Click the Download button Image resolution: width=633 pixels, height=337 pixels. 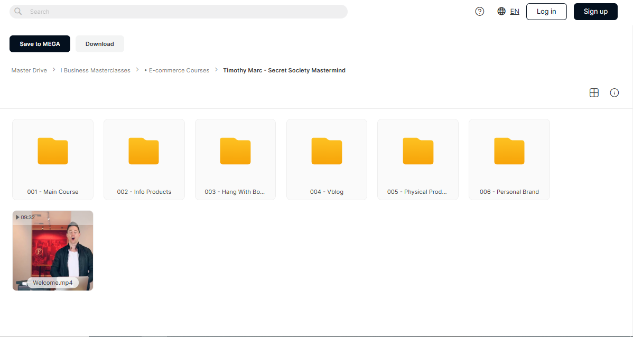[x=100, y=44]
